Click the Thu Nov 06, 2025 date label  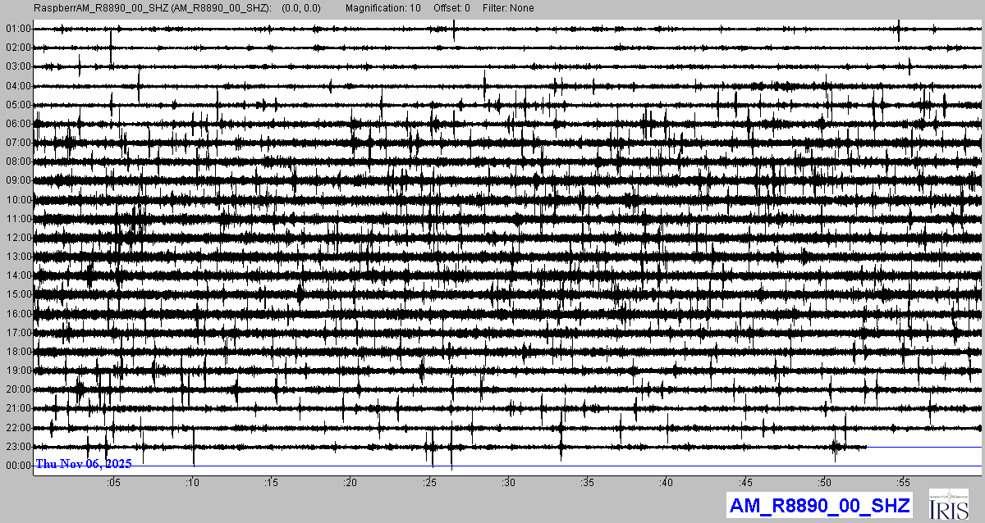pos(83,464)
